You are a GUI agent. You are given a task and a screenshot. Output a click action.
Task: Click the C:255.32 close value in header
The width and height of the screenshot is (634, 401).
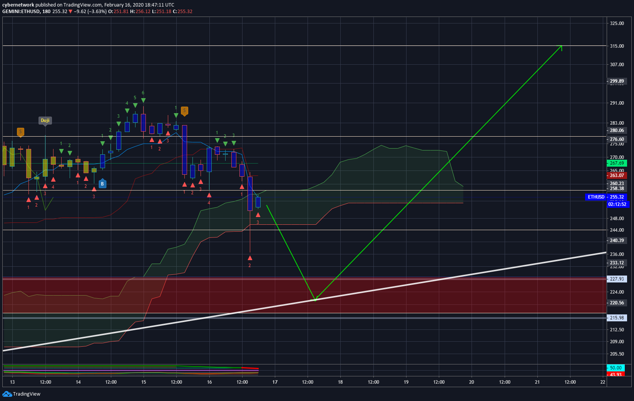(x=182, y=12)
